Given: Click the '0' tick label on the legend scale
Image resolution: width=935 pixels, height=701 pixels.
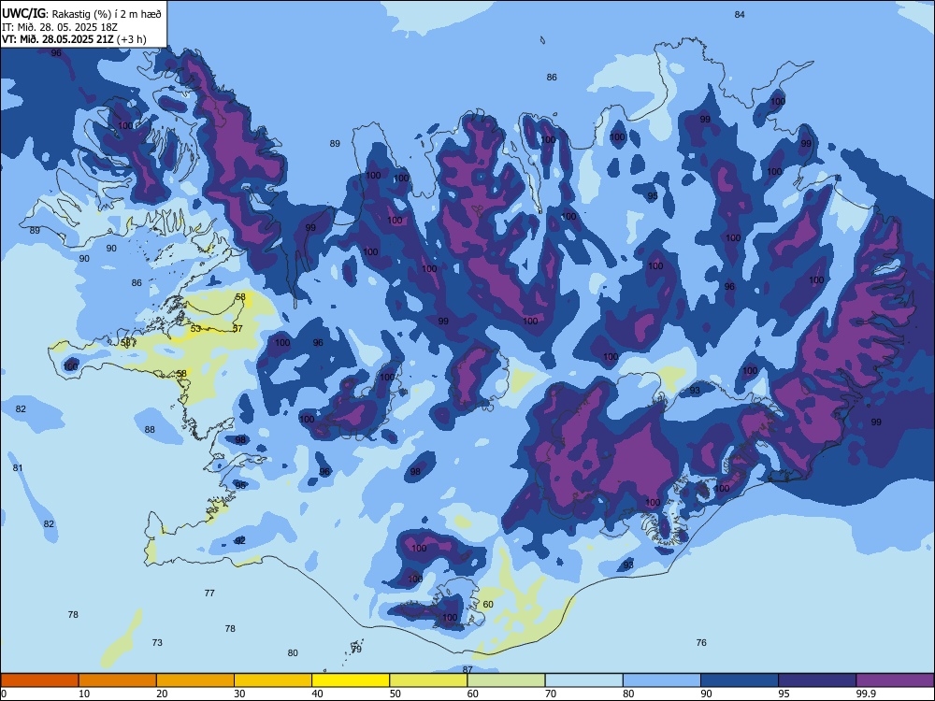Looking at the screenshot, I should click(x=4, y=694).
